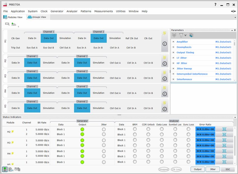Open eye diagram icon for M3 channel 1
Viewport: 238px width, 174px height.
(x=224, y=140)
